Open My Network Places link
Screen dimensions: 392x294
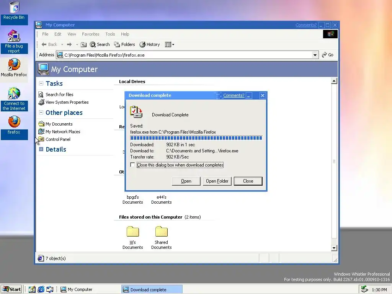[63, 132]
